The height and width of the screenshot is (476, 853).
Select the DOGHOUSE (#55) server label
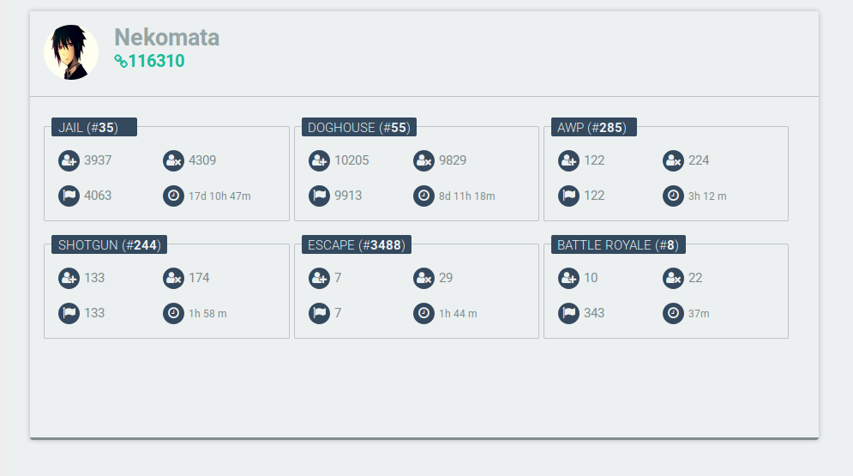pos(359,127)
